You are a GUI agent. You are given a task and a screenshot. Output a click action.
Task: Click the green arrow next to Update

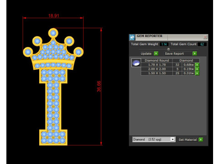click(x=156, y=54)
